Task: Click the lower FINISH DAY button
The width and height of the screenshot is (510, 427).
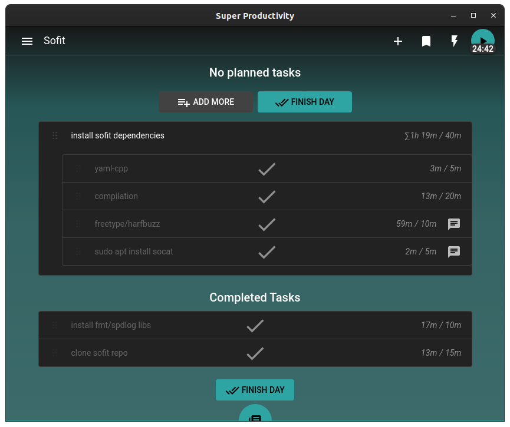Action: pos(255,390)
